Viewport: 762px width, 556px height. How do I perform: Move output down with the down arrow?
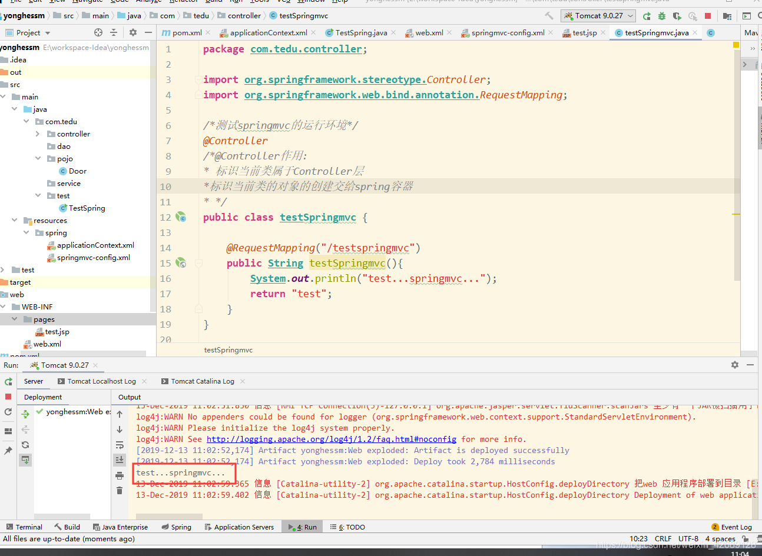(x=120, y=430)
